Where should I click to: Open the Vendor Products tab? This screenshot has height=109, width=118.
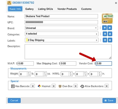pyautogui.click(x=67, y=9)
